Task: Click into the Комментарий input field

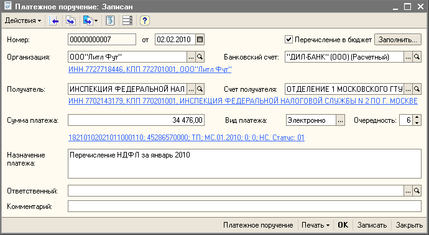Action: tap(244, 206)
